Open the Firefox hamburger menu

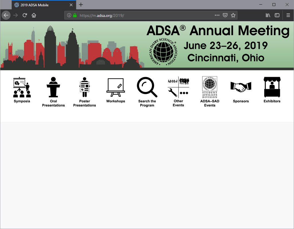(288, 15)
